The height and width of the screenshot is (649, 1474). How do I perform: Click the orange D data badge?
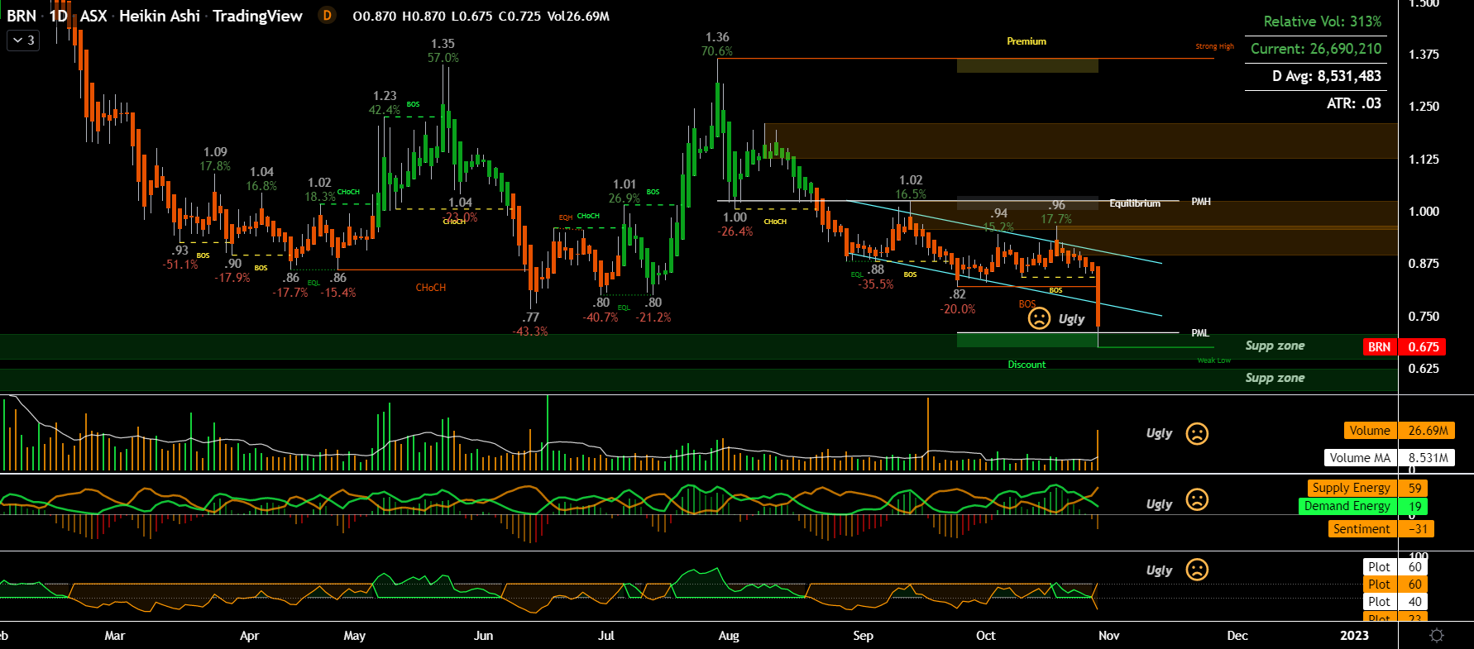click(x=328, y=16)
